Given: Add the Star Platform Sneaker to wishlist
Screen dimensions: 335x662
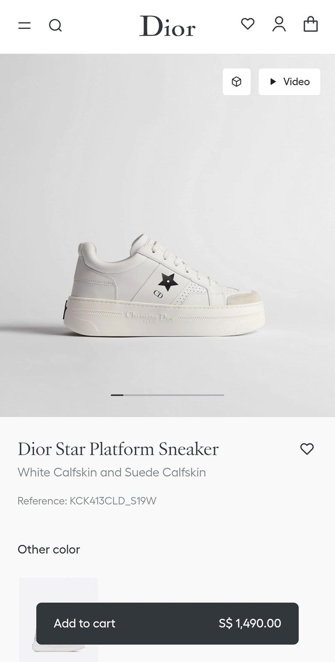Looking at the screenshot, I should pos(307,449).
